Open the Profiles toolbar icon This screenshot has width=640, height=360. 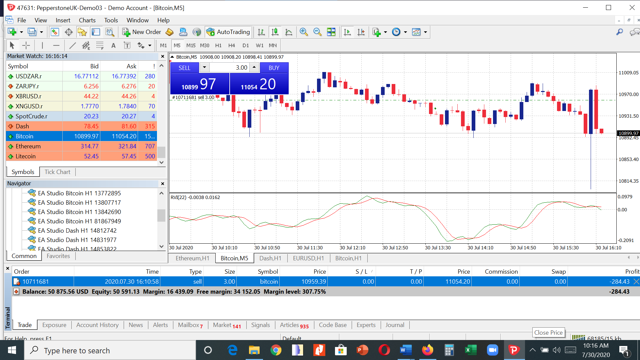[x=32, y=32]
